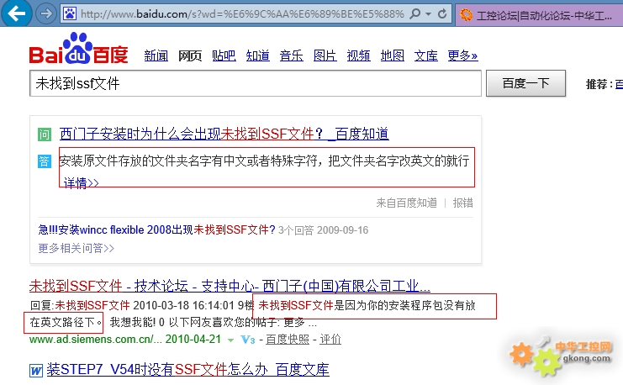Select the 网页 category

(x=189, y=55)
